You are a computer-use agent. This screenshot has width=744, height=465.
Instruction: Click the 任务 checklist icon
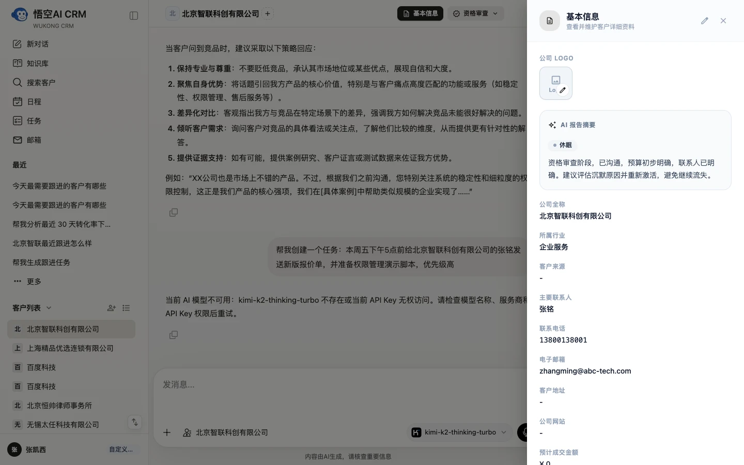[x=18, y=120]
